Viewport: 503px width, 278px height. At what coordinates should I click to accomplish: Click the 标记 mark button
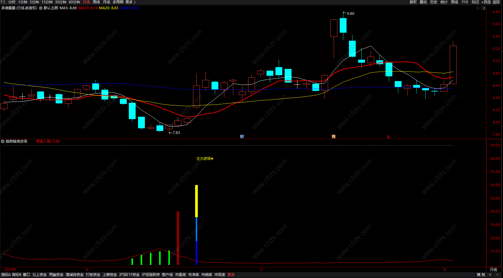(x=475, y=2)
